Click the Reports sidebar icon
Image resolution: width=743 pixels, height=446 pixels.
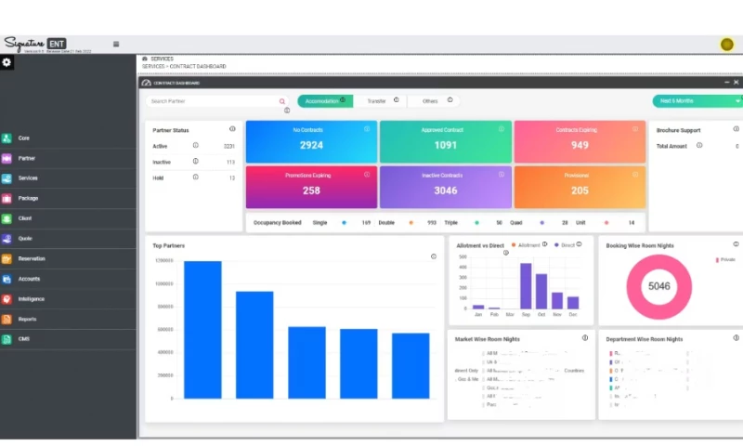(x=7, y=319)
